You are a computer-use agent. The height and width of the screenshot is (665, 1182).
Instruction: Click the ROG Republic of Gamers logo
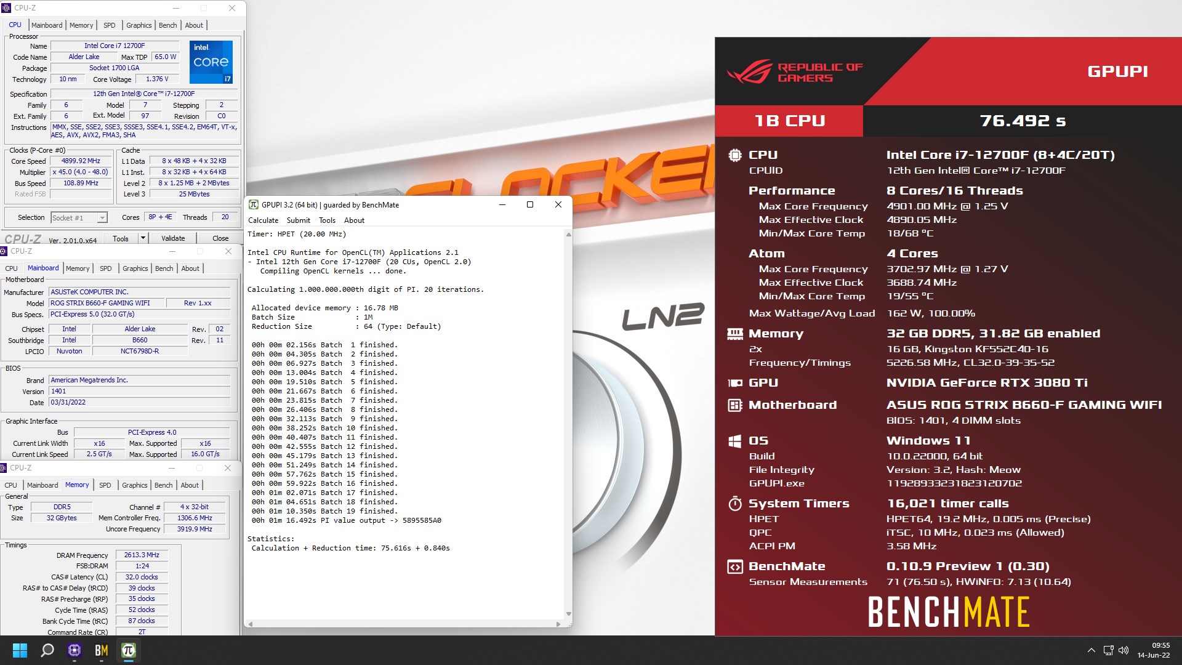point(795,72)
